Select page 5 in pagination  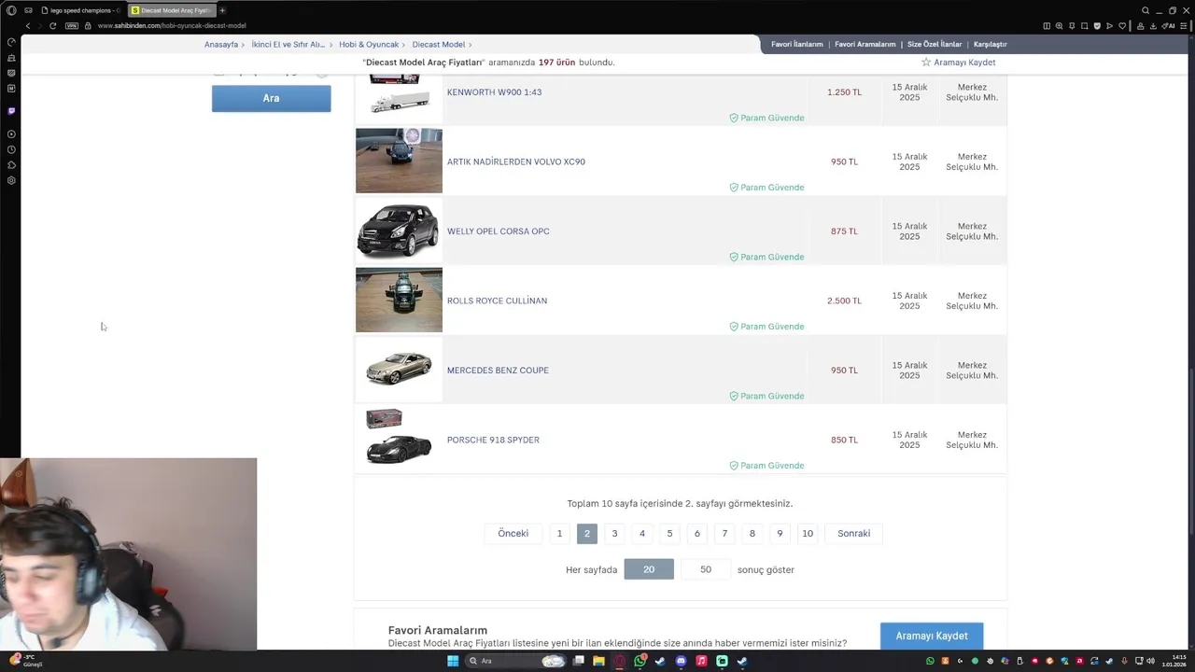tap(669, 533)
